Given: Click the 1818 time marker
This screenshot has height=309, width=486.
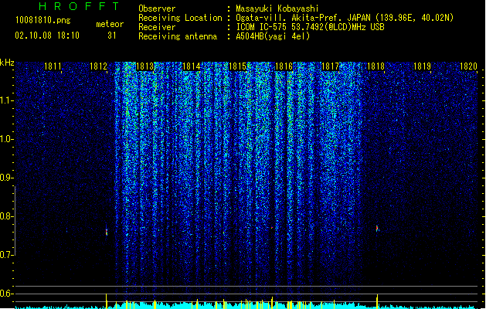Looking at the screenshot, I should (376, 66).
